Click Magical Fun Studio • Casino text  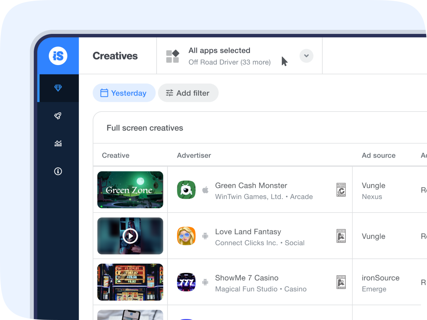[x=261, y=289]
